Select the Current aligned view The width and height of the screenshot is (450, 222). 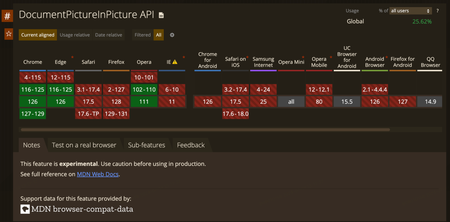(38, 35)
